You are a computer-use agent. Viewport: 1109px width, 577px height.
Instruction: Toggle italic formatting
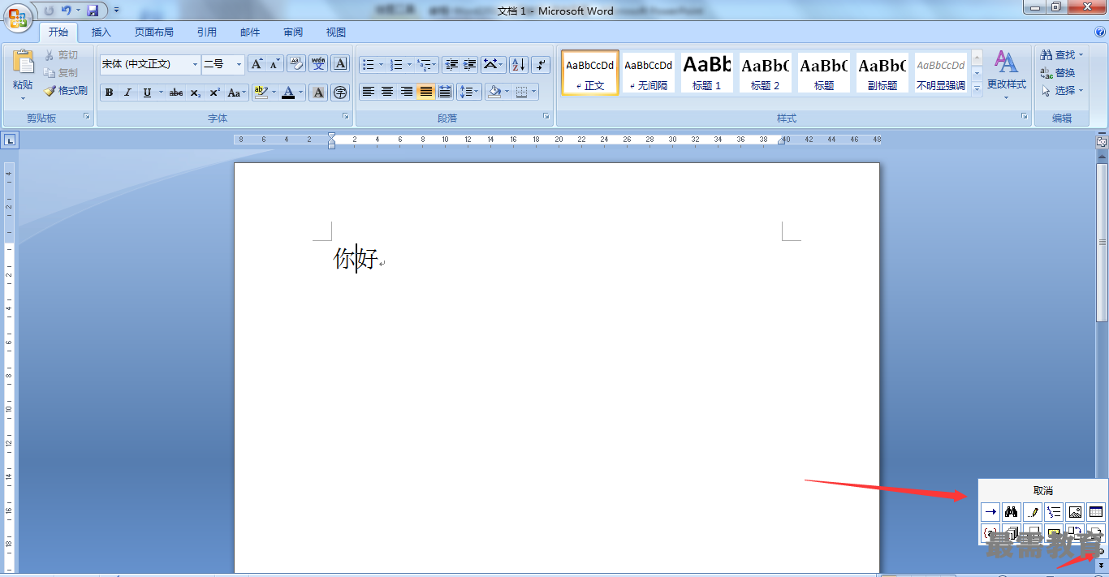127,93
